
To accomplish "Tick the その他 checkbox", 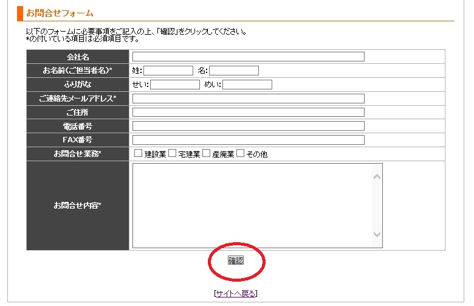I will tap(240, 153).
